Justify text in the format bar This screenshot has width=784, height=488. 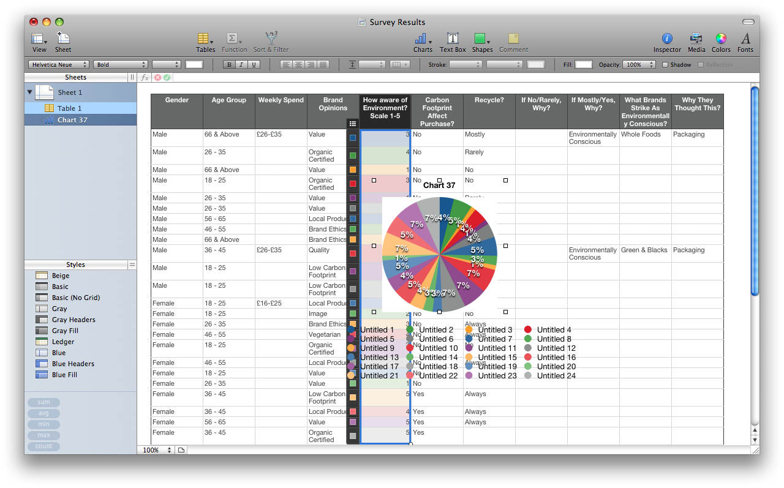(323, 64)
